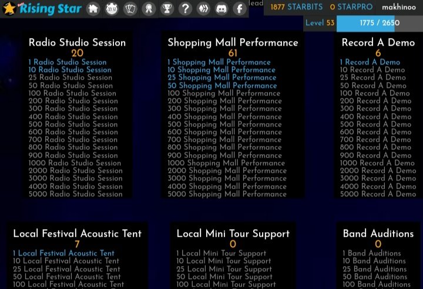Screen dimensions: 423x289
Task: Select '500 Radio Studio Session' row
Action: click(x=73, y=124)
